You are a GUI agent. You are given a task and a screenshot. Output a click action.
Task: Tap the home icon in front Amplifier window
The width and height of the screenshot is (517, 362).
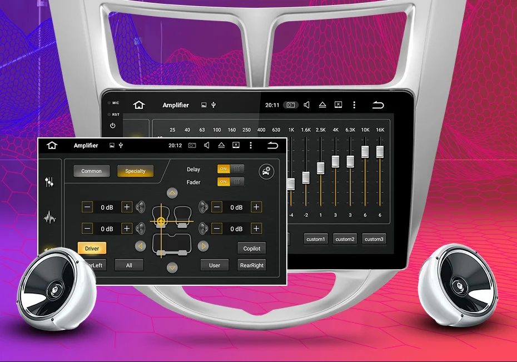tap(52, 145)
